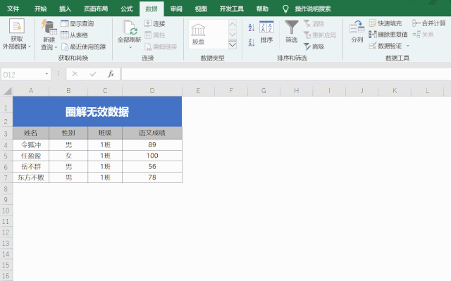Select header cell 班级

105,132
